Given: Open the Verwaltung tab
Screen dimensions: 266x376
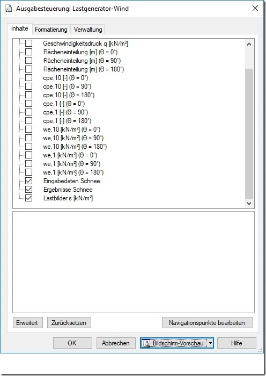Looking at the screenshot, I should pos(88,30).
